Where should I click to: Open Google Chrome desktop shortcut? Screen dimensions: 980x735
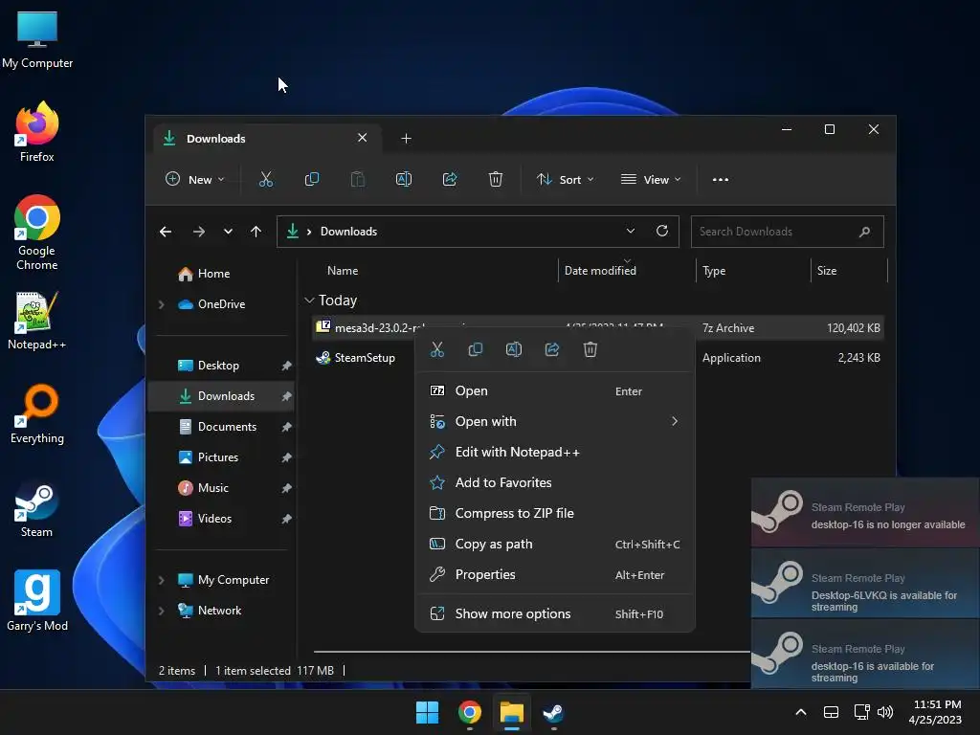pos(37,233)
